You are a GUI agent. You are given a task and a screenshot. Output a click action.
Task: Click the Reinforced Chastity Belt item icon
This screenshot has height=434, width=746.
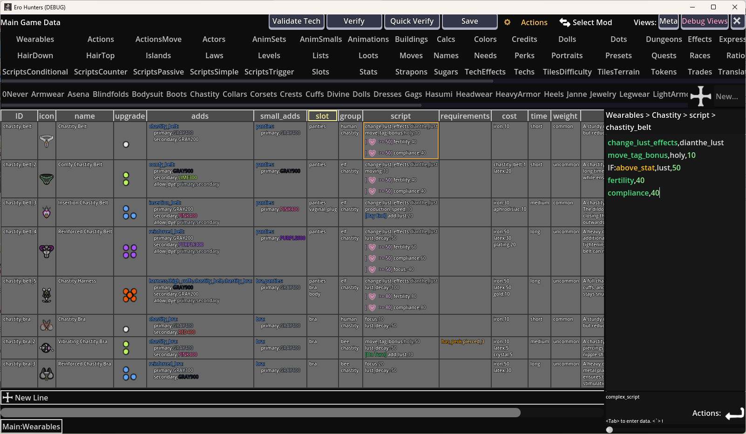coord(47,251)
